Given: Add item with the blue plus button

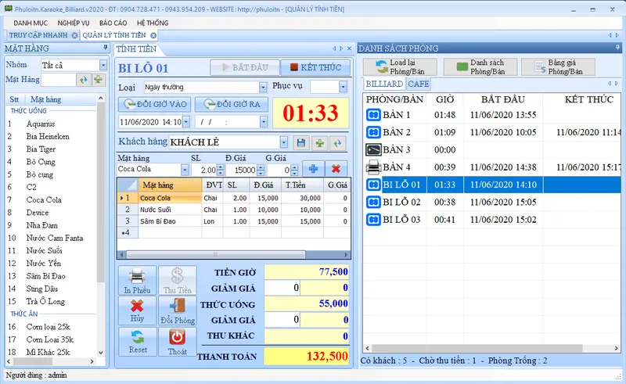Looking at the screenshot, I should coord(313,169).
